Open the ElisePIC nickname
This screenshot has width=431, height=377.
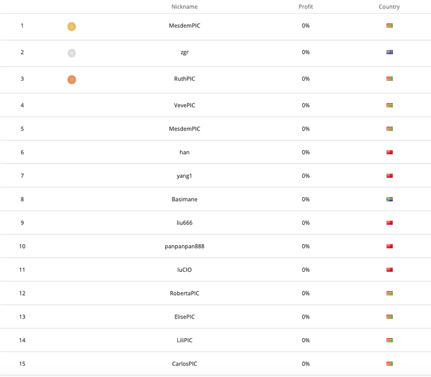(x=184, y=317)
